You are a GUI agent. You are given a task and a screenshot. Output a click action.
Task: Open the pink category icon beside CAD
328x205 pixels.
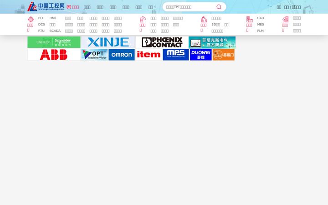pos(249,20)
